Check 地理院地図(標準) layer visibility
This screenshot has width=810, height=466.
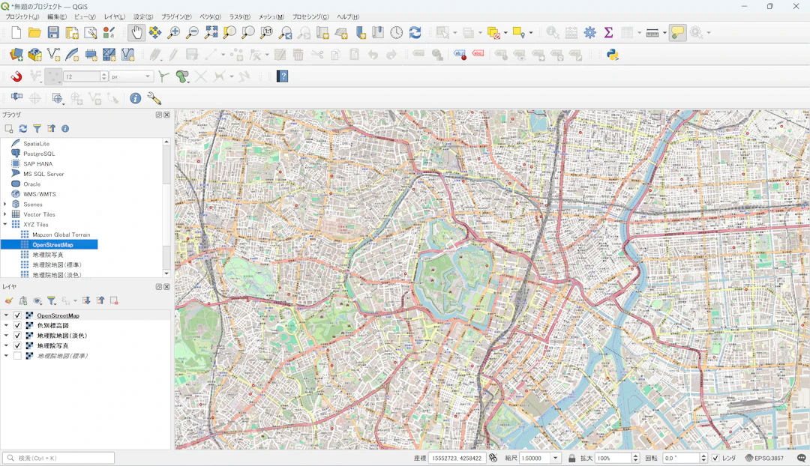pyautogui.click(x=17, y=356)
